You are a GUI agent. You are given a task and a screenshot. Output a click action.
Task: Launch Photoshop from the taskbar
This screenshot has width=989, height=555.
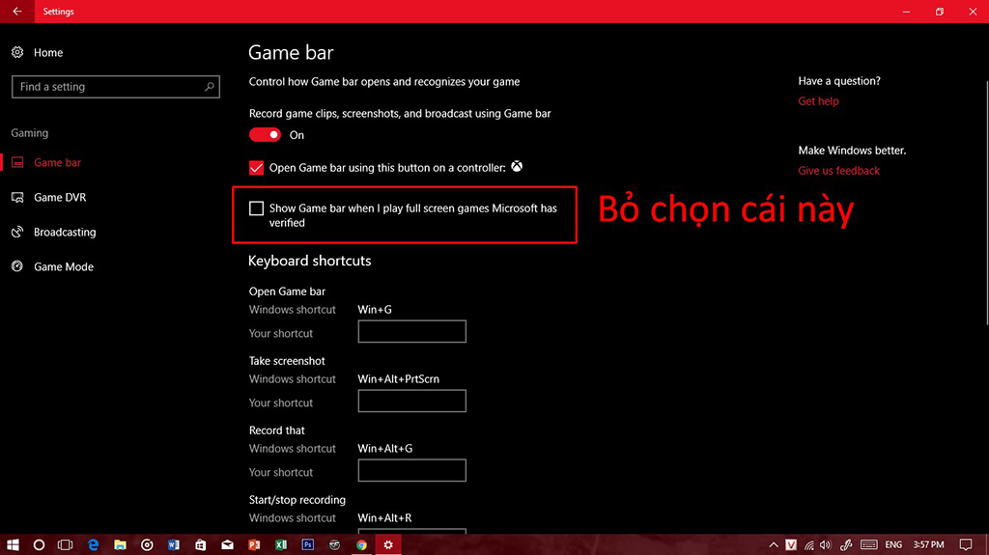(x=308, y=544)
